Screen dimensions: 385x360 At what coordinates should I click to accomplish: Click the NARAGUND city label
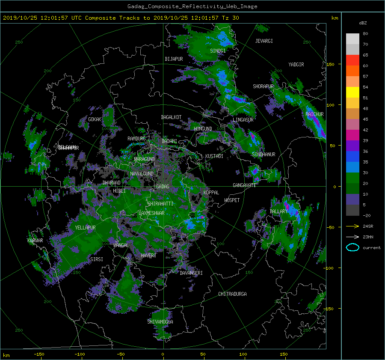click(145, 159)
